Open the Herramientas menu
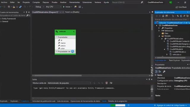 [x=75, y=2]
